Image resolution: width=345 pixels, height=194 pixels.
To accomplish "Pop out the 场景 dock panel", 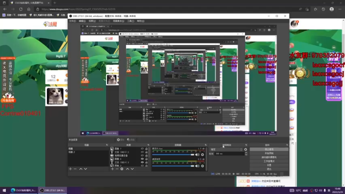I will point(107,145).
